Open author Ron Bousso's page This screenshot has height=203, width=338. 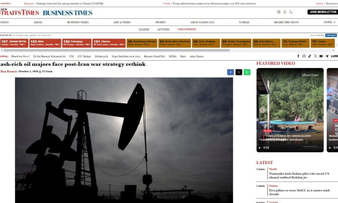9,71
